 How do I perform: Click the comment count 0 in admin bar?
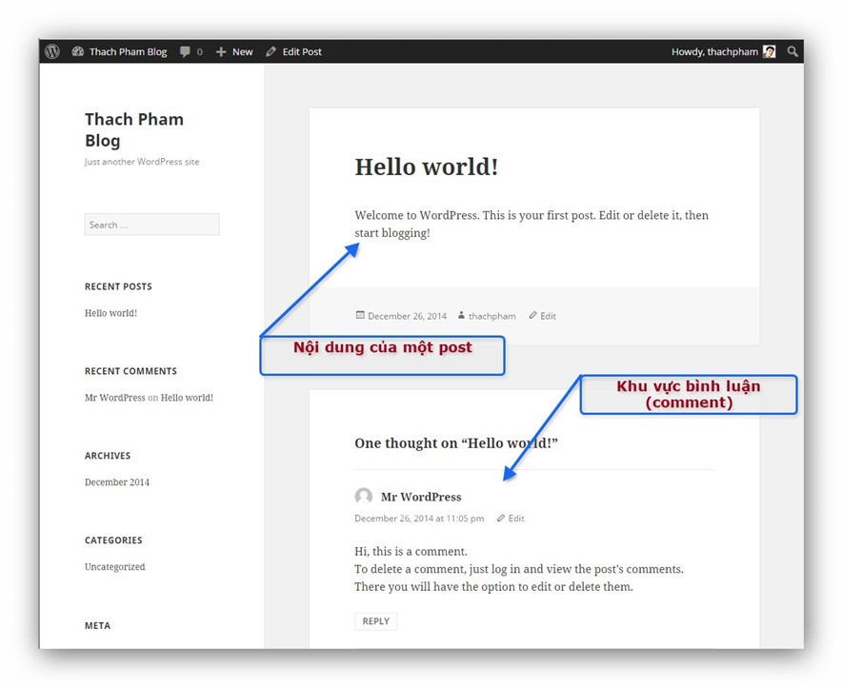point(200,52)
